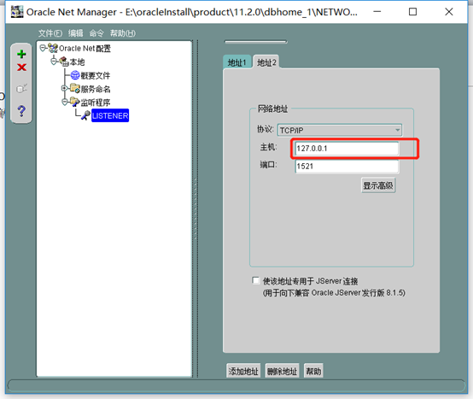Select LISTENER in the tree
The image size is (473, 399).
click(110, 115)
